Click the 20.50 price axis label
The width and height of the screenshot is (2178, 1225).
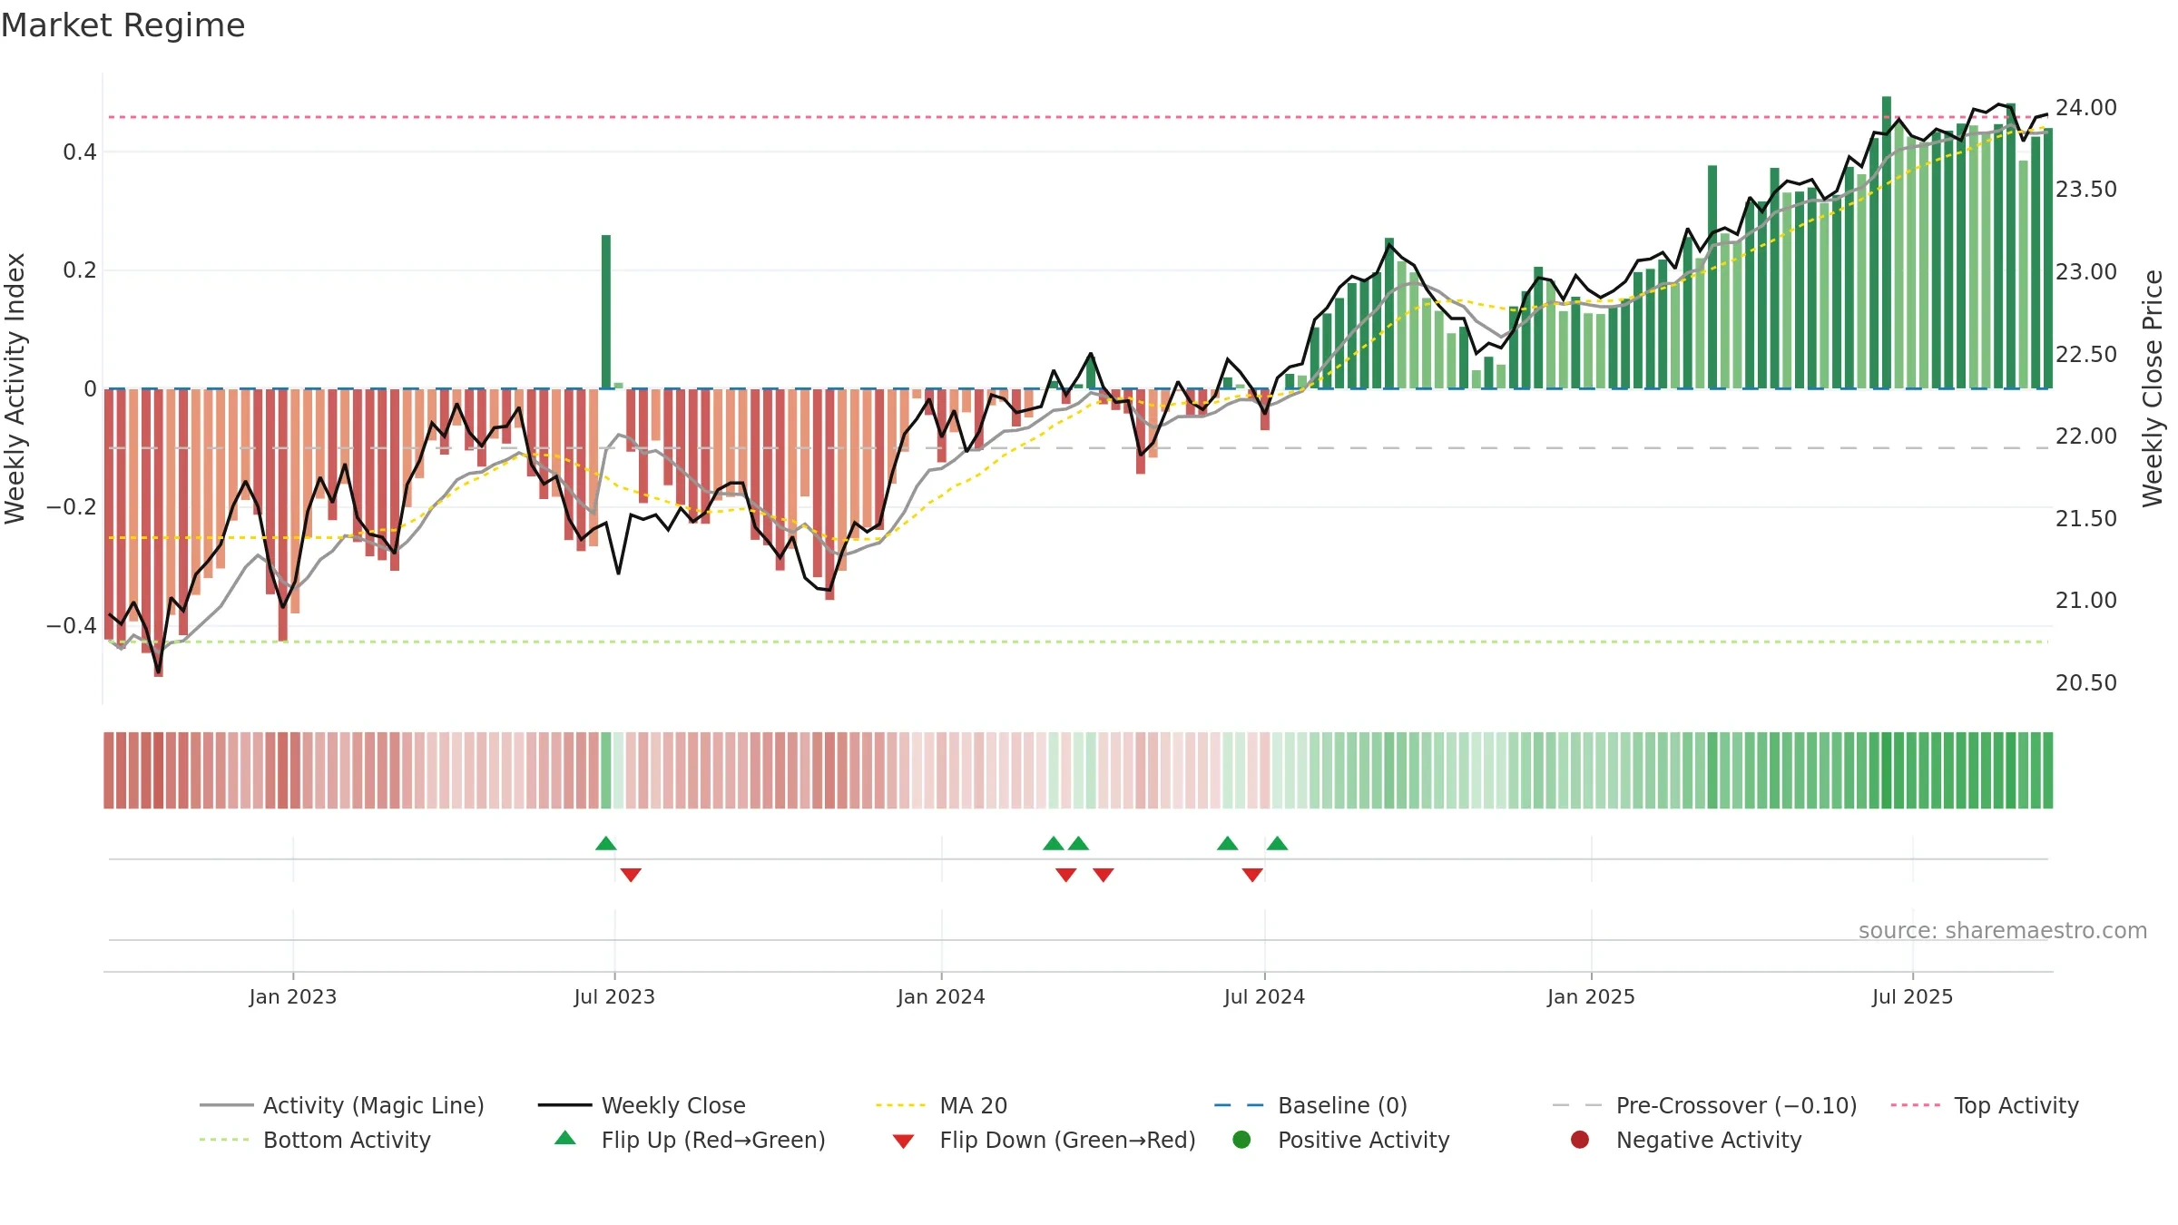pos(2085,682)
